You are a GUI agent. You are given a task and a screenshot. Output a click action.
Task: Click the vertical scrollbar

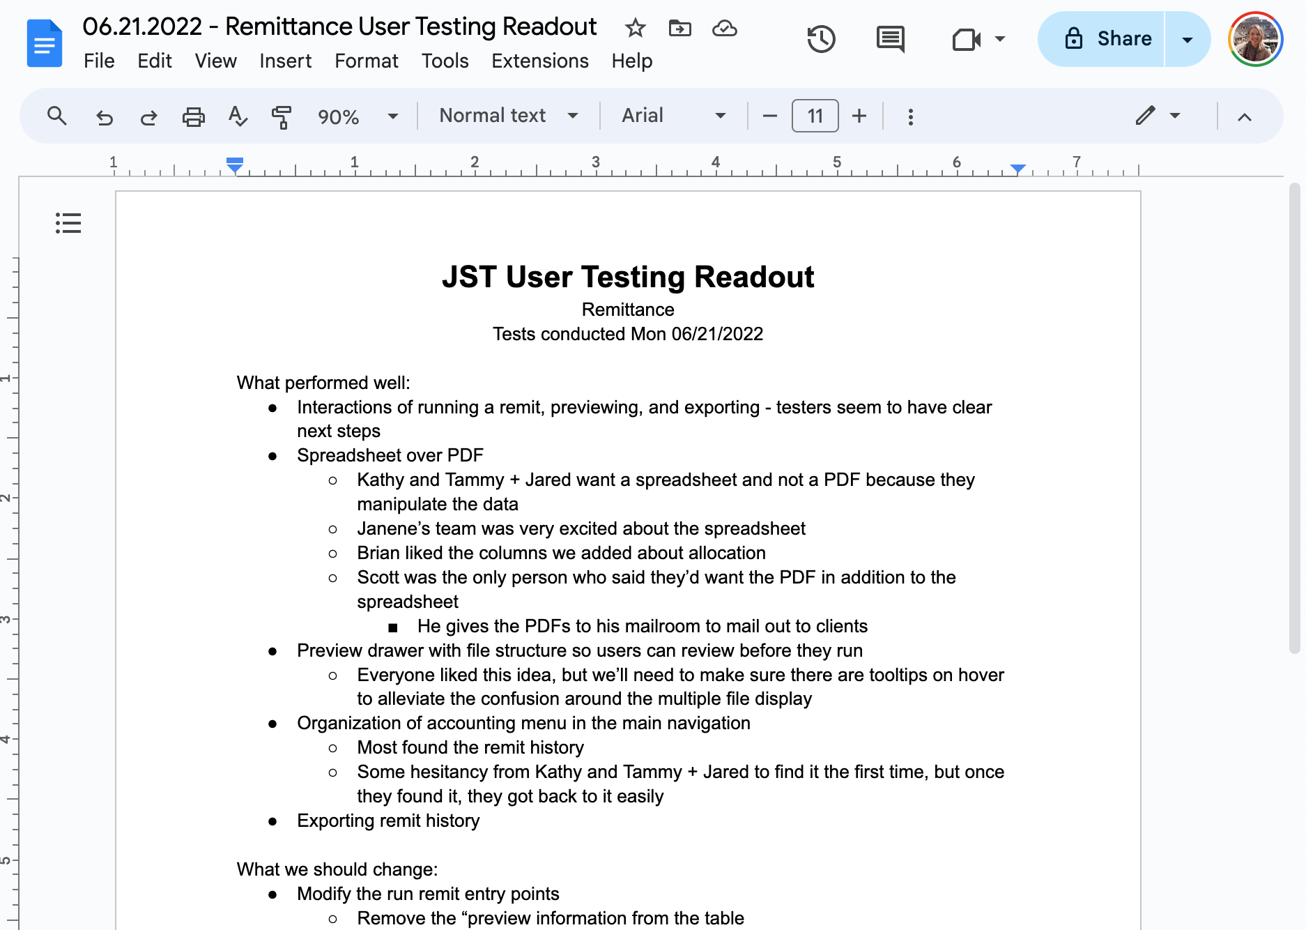pos(1295,418)
